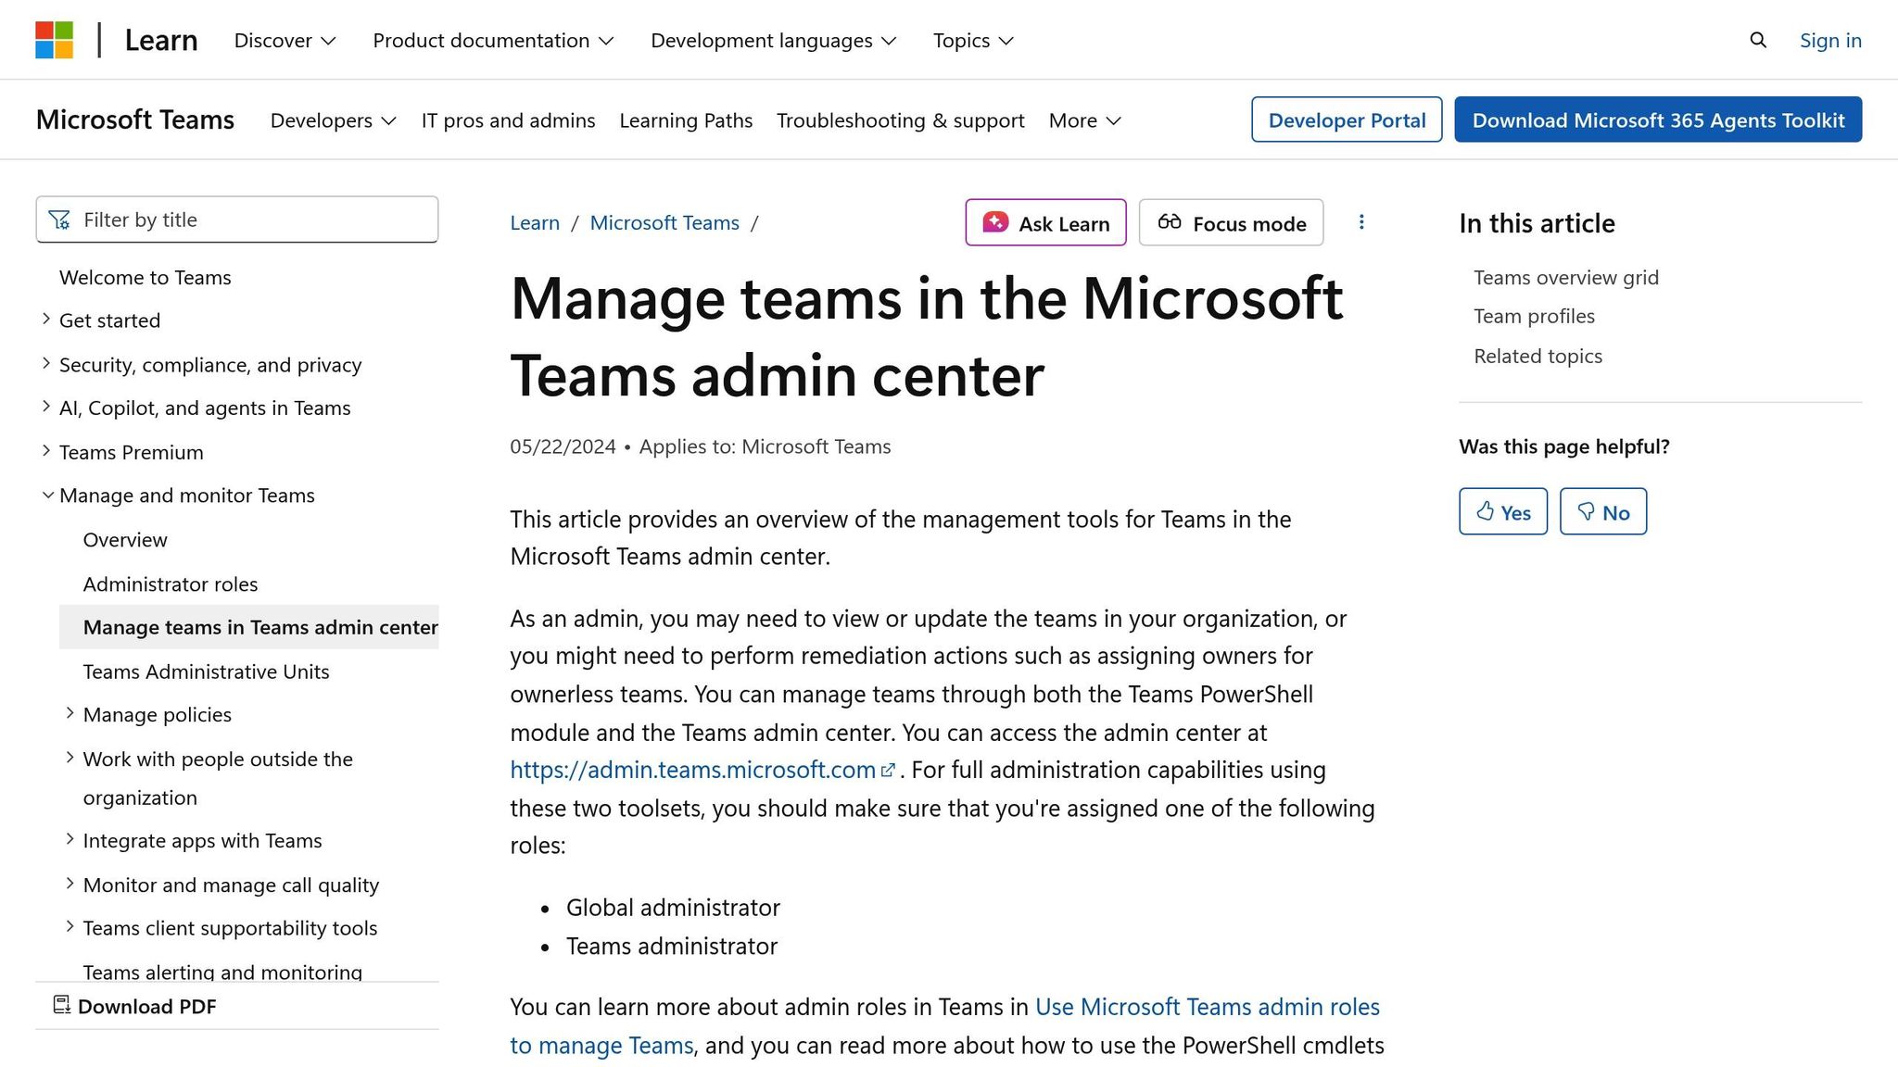Open the Topics dropdown
The image size is (1898, 1067).
click(973, 41)
